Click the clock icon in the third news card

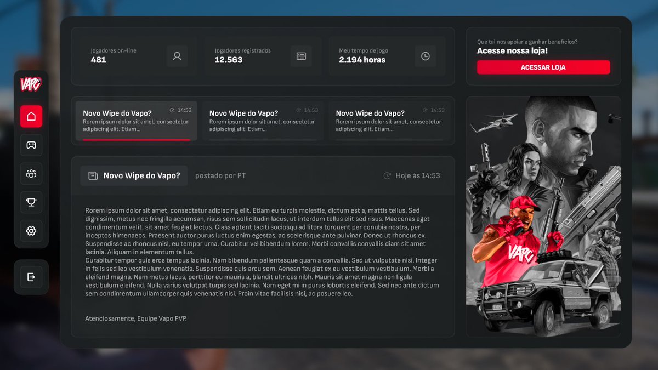pos(425,110)
